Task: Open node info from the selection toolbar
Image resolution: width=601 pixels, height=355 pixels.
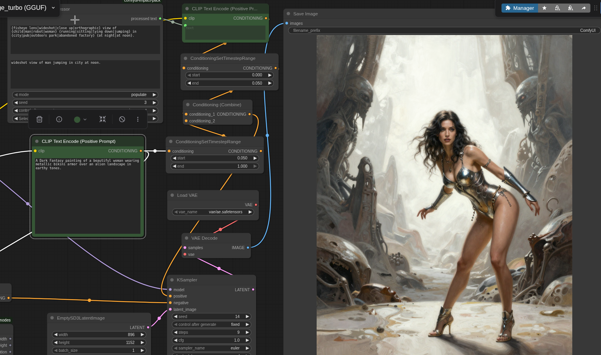Action: [59, 119]
